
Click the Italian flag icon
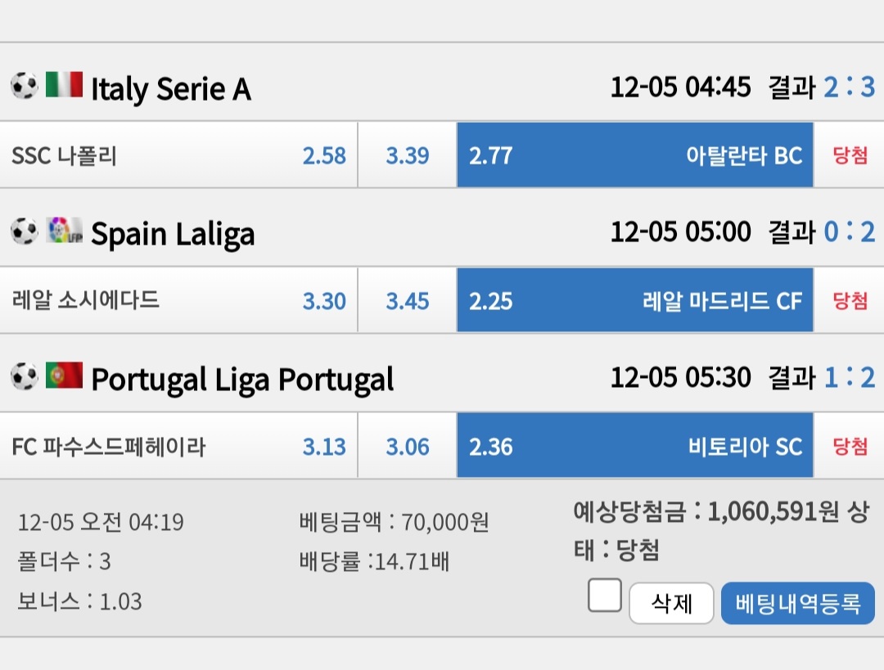(x=65, y=84)
